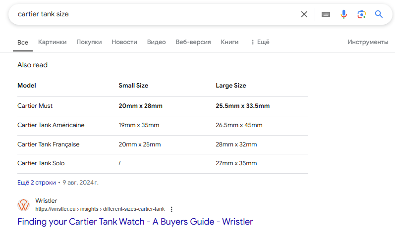Screen dimensions: 395x236
Task: Open the Инструменты search tools
Action: pos(368,42)
